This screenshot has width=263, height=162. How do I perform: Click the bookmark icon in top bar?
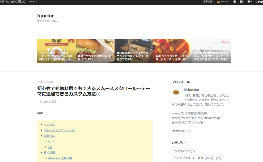point(234,2)
